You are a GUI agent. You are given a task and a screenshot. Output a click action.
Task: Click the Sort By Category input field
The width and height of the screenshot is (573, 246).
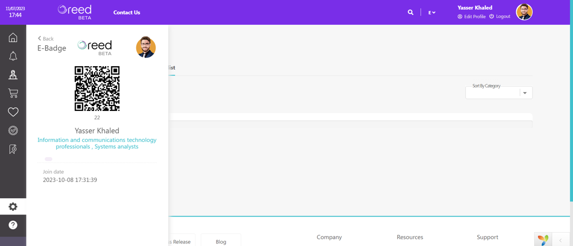(499, 93)
